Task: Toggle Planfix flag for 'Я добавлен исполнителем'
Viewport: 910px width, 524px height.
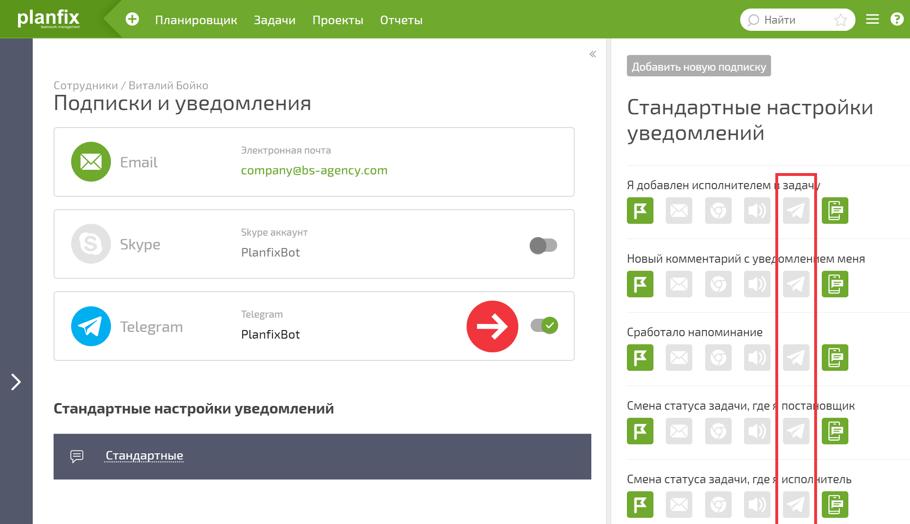Action: (640, 211)
